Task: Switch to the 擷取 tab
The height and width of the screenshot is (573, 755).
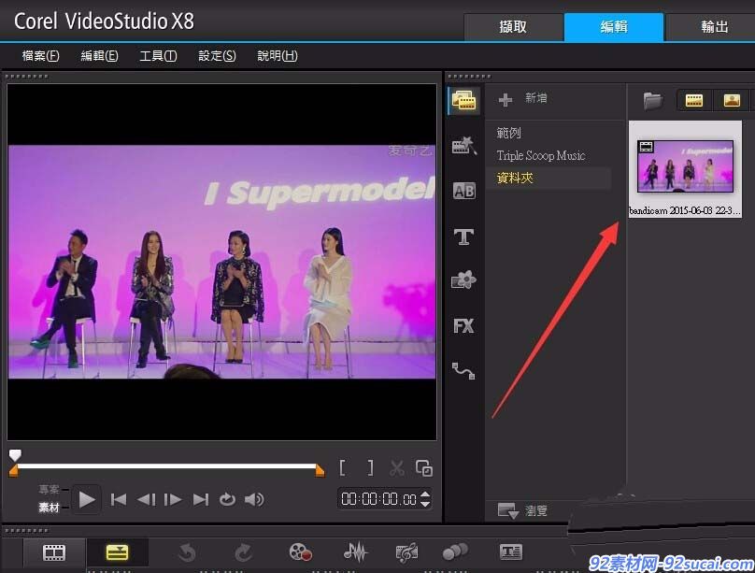Action: click(513, 27)
